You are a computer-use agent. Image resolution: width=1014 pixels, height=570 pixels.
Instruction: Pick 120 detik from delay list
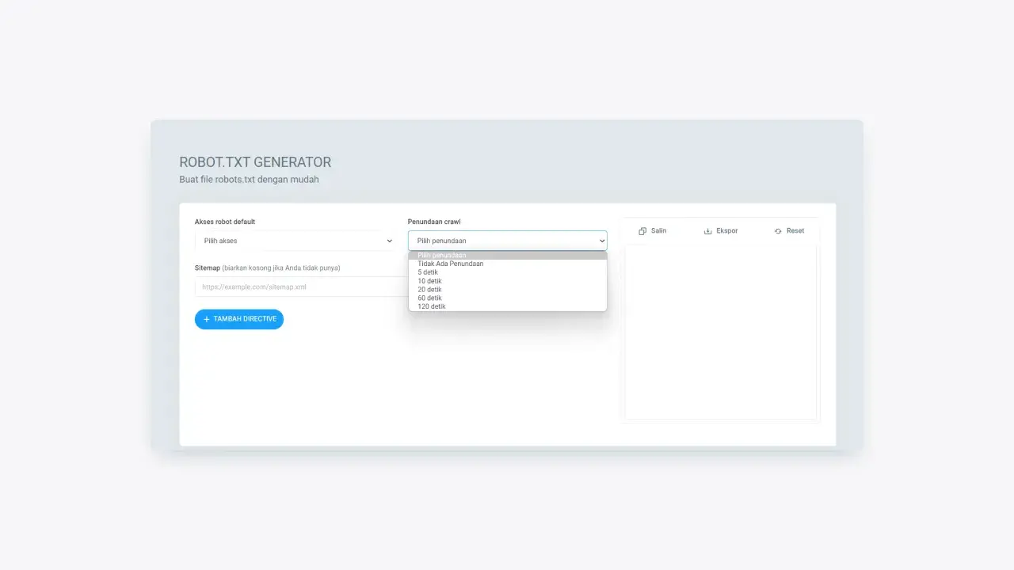point(432,306)
